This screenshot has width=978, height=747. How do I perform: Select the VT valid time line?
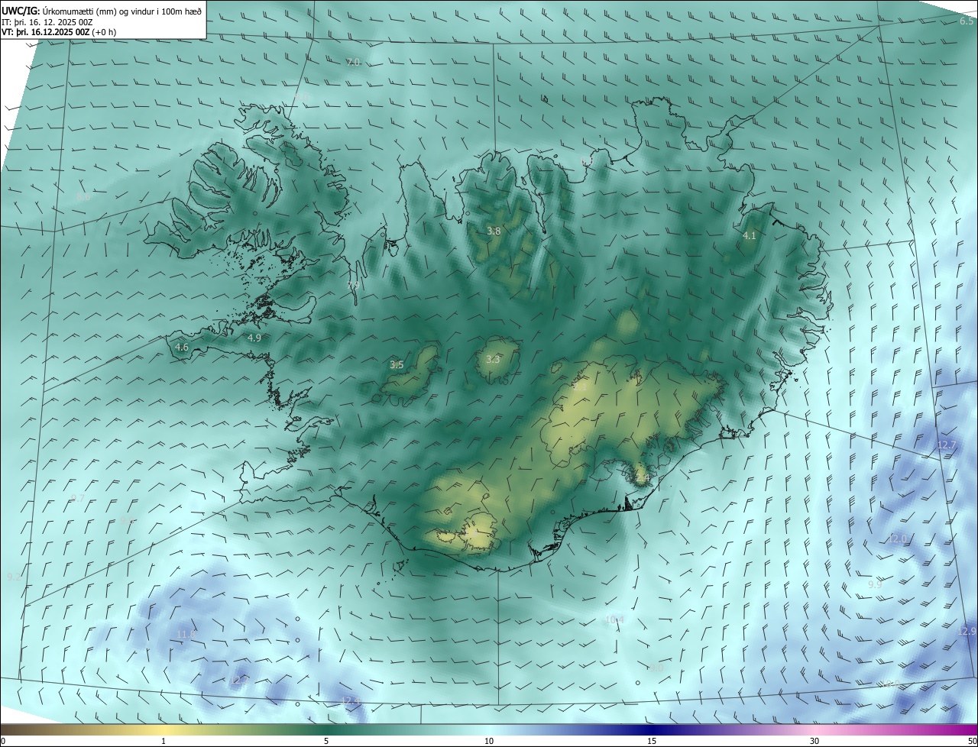point(59,32)
